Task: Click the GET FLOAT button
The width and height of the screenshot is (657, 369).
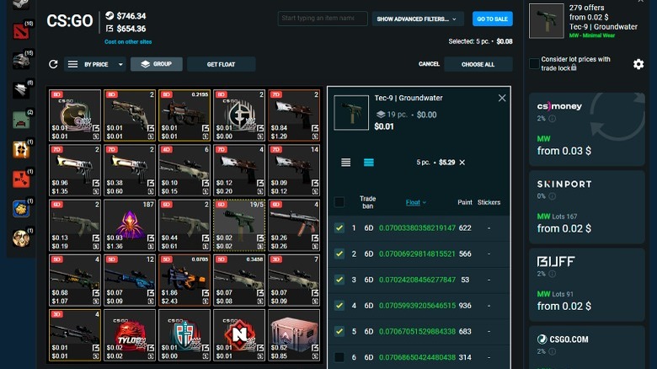Action: point(222,64)
